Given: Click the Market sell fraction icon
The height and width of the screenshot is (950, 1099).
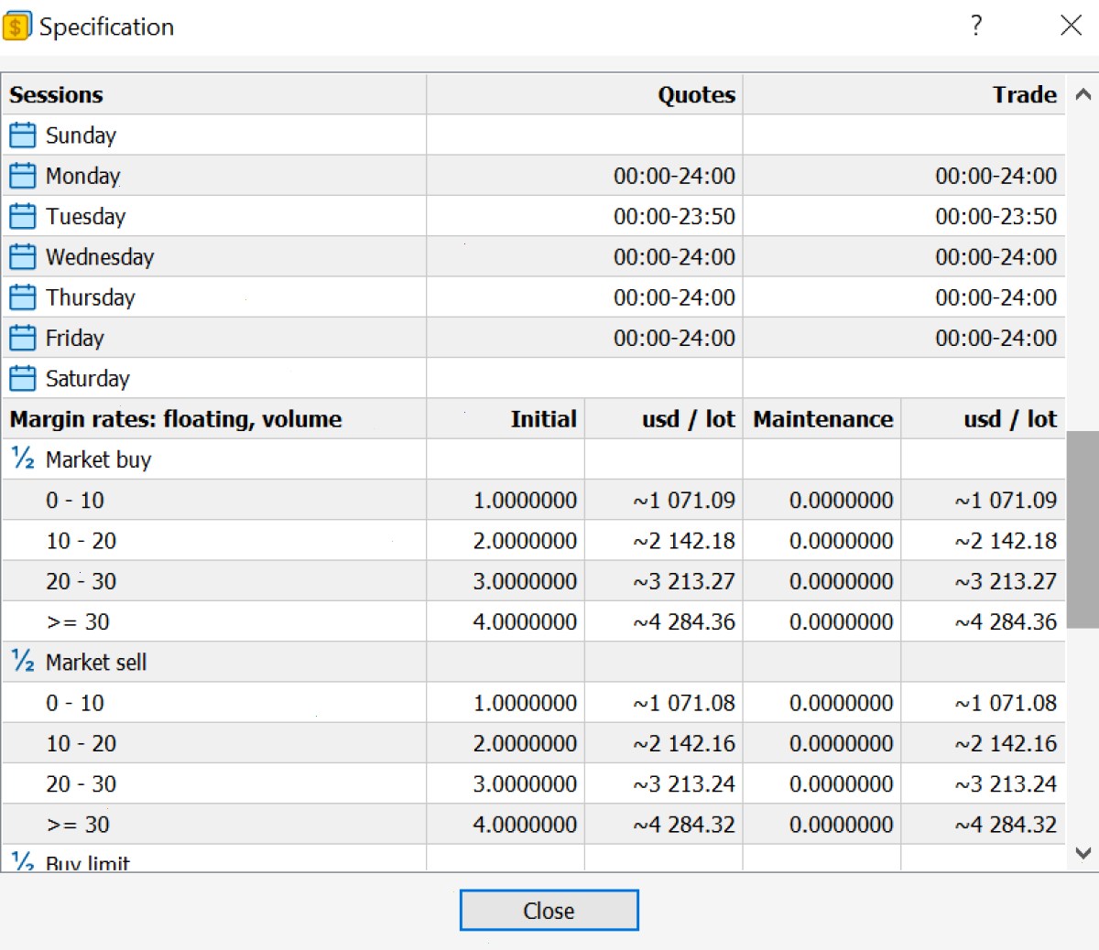Looking at the screenshot, I should click(x=22, y=661).
